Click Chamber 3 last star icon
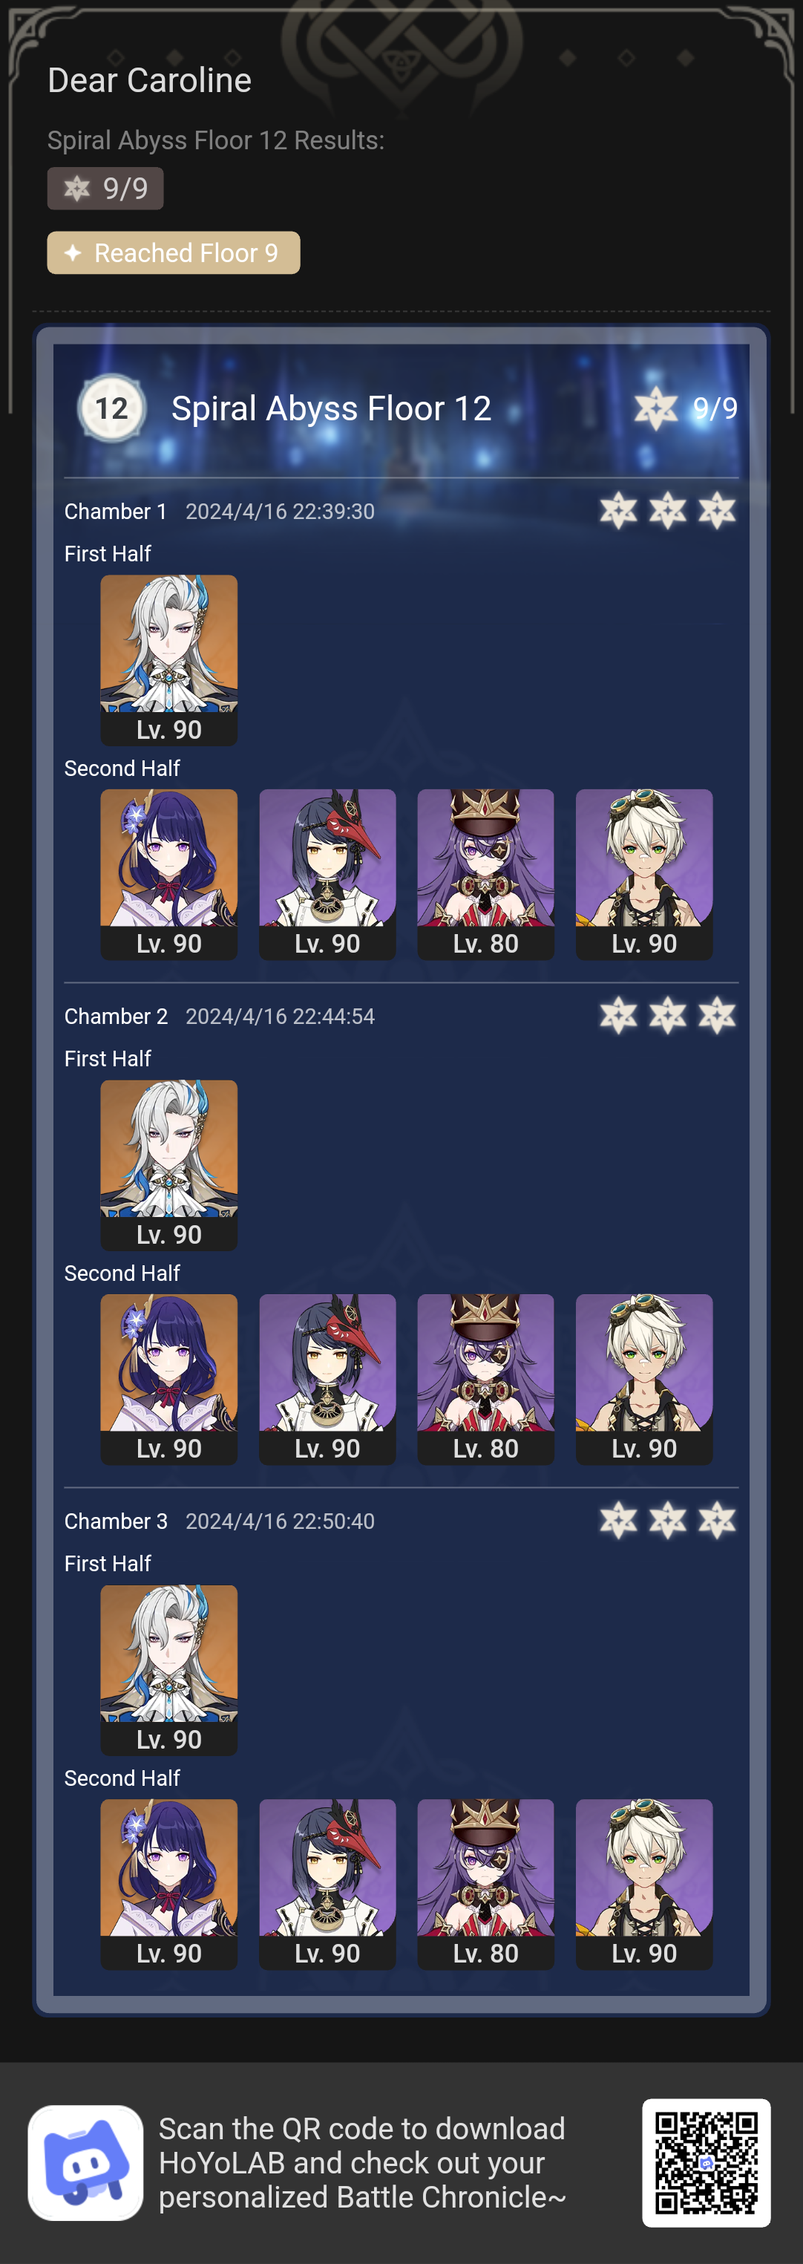 click(717, 1521)
